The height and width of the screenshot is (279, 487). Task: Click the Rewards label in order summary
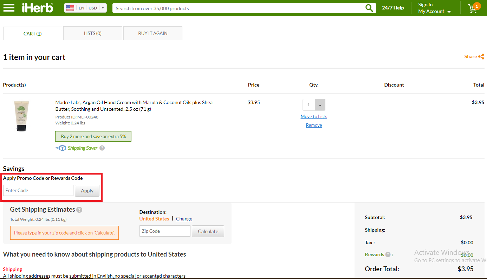pyautogui.click(x=375, y=254)
